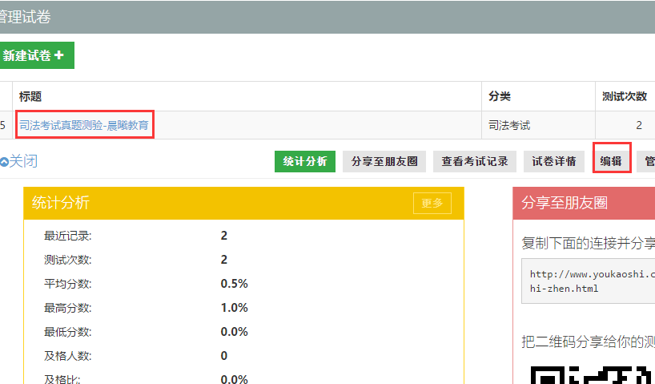
Task: Show more statistics with 更多
Action: [432, 203]
